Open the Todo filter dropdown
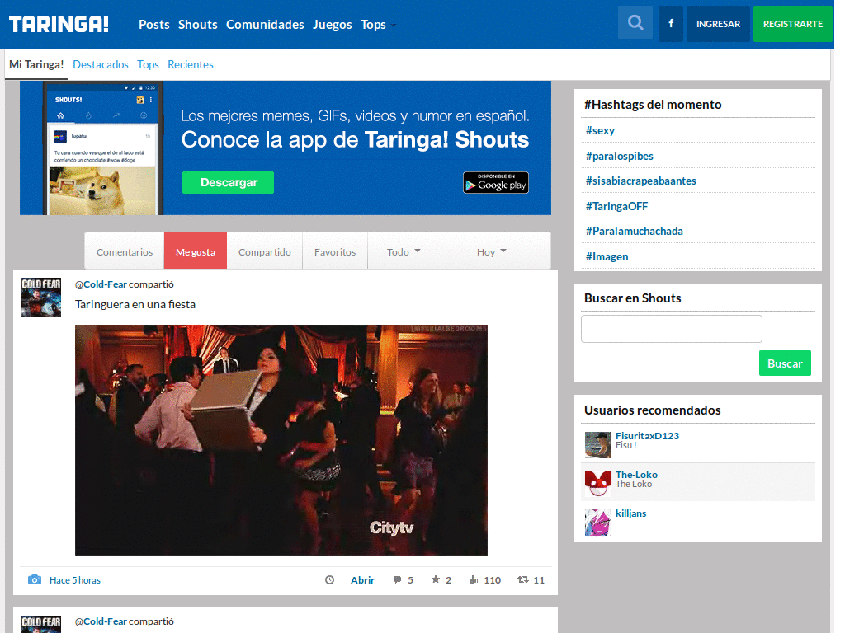 tap(404, 251)
